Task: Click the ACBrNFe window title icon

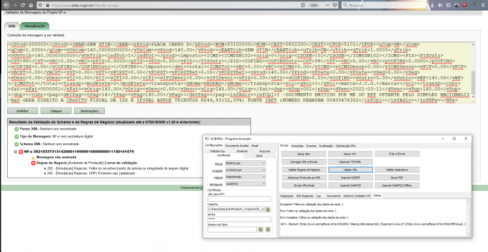Action: click(207, 139)
